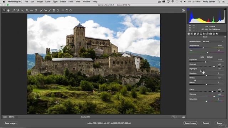
Task: Click the Contrast slider handle
Action: pos(214,66)
